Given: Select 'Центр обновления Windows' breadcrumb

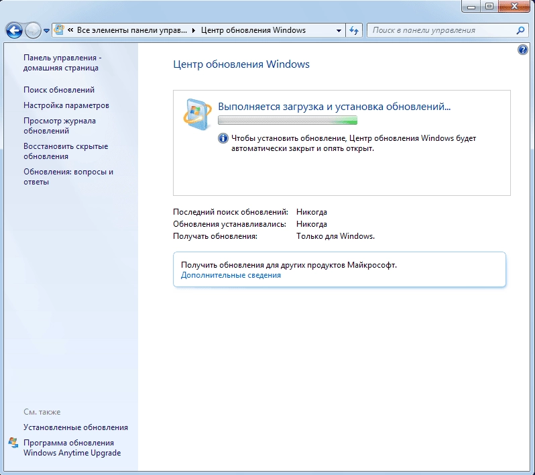Looking at the screenshot, I should click(x=253, y=30).
